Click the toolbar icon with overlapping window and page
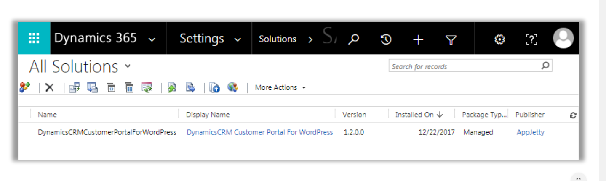Viewport: 606px width, 181px height. [x=92, y=87]
